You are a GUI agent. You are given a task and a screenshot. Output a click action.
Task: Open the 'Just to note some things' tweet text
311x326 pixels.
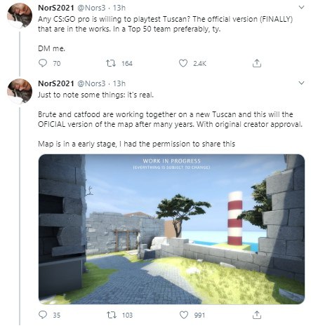point(95,95)
